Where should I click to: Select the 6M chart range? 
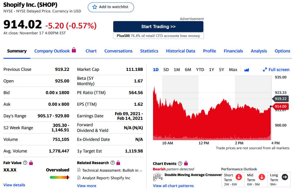pyautogui.click(x=188, y=70)
